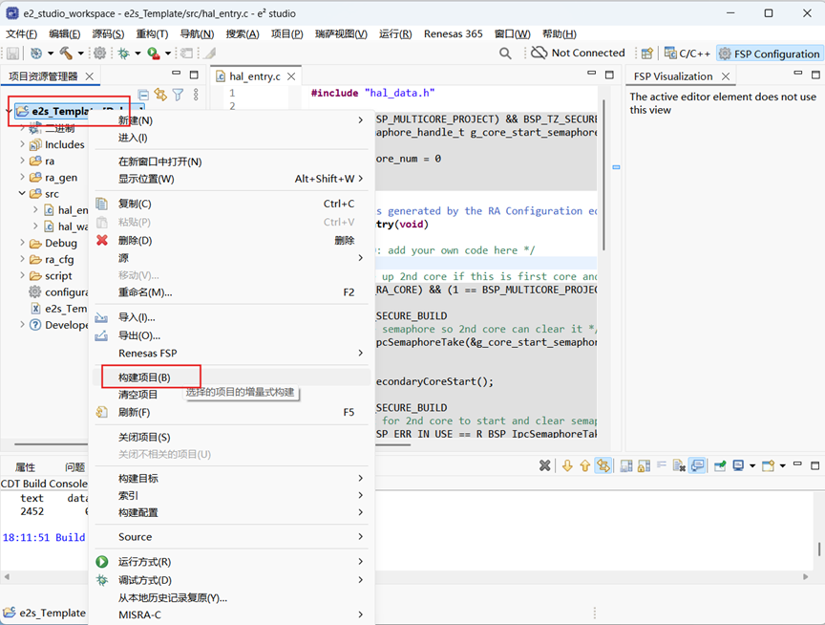Minimize the FSP Visualization view
Image resolution: width=825 pixels, height=625 pixels.
798,75
